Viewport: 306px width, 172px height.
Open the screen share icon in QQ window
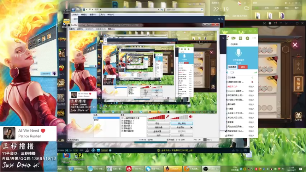[241, 38]
